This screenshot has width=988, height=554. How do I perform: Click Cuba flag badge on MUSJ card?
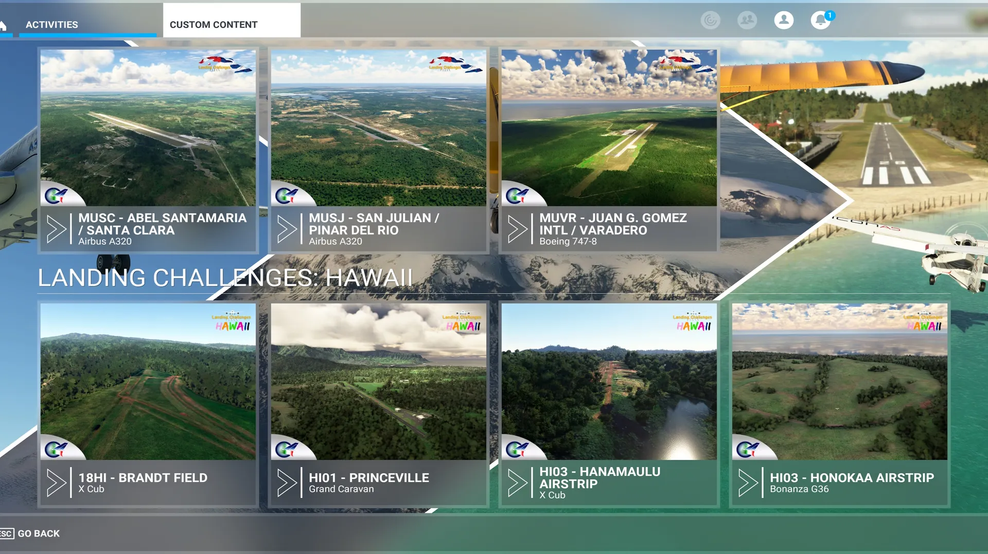pos(455,64)
